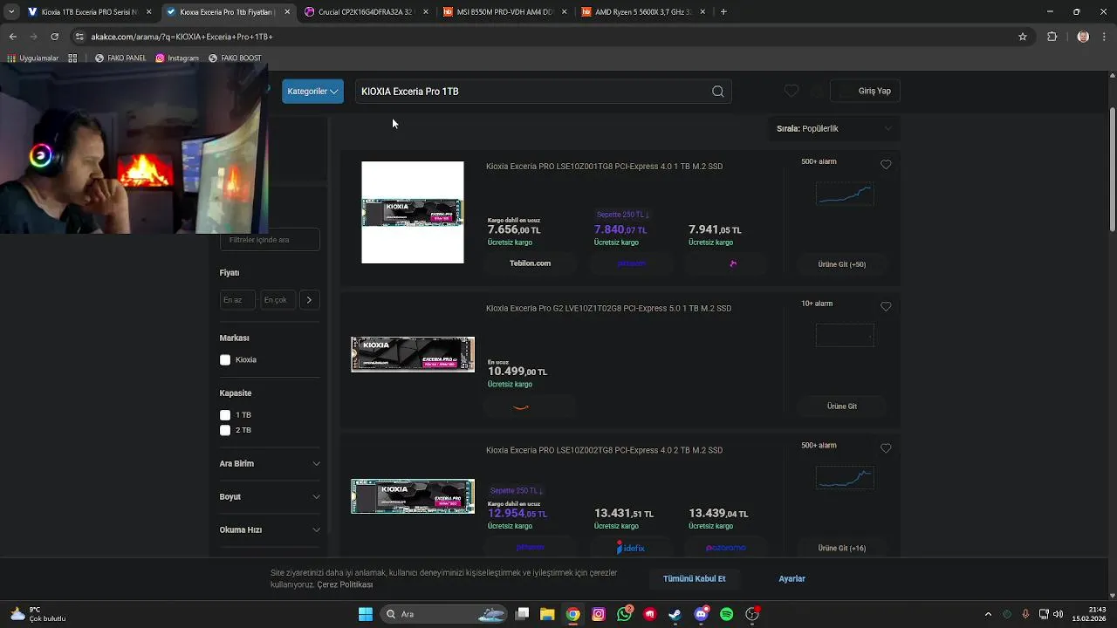This screenshot has height=628, width=1117.
Task: Open the Tebilon.com store offer
Action: (530, 263)
